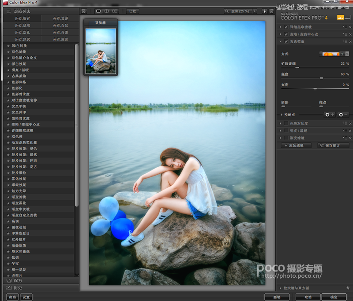Switch to split preview mode icon
The width and height of the screenshot is (353, 301).
click(107, 11)
